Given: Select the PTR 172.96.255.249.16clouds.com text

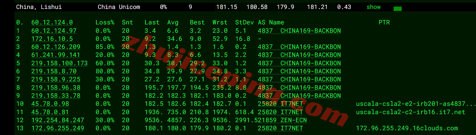Looking at the screenshot, I should pyautogui.click(x=407, y=128).
